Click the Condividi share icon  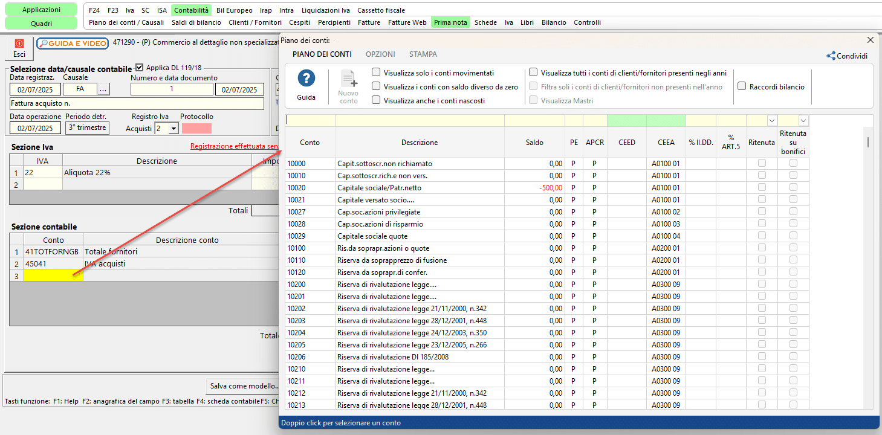831,56
